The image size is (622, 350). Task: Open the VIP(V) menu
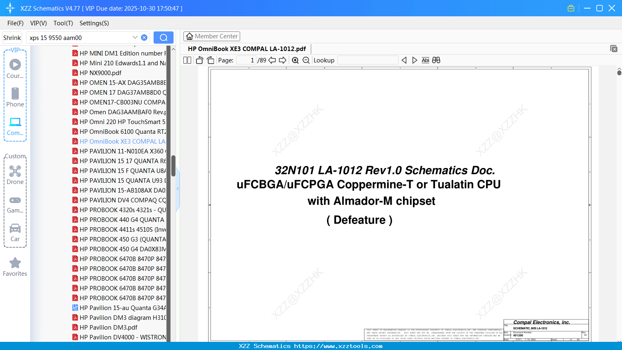point(38,23)
